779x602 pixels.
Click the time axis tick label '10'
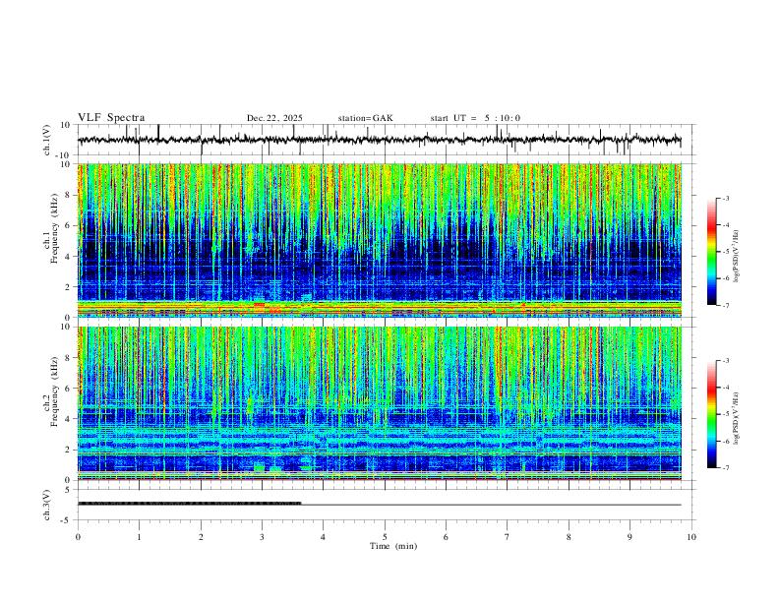pos(691,537)
